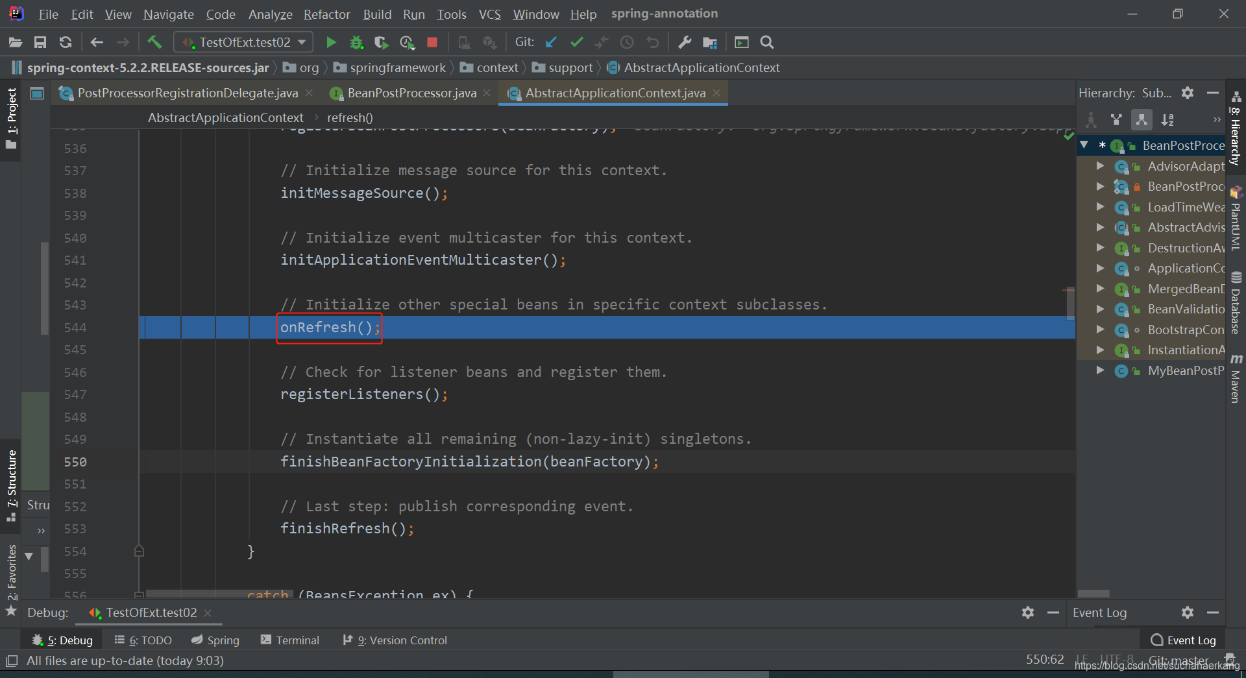The width and height of the screenshot is (1246, 678).
Task: Close the TestOfExt.test02 debug session tab
Action: point(208,613)
